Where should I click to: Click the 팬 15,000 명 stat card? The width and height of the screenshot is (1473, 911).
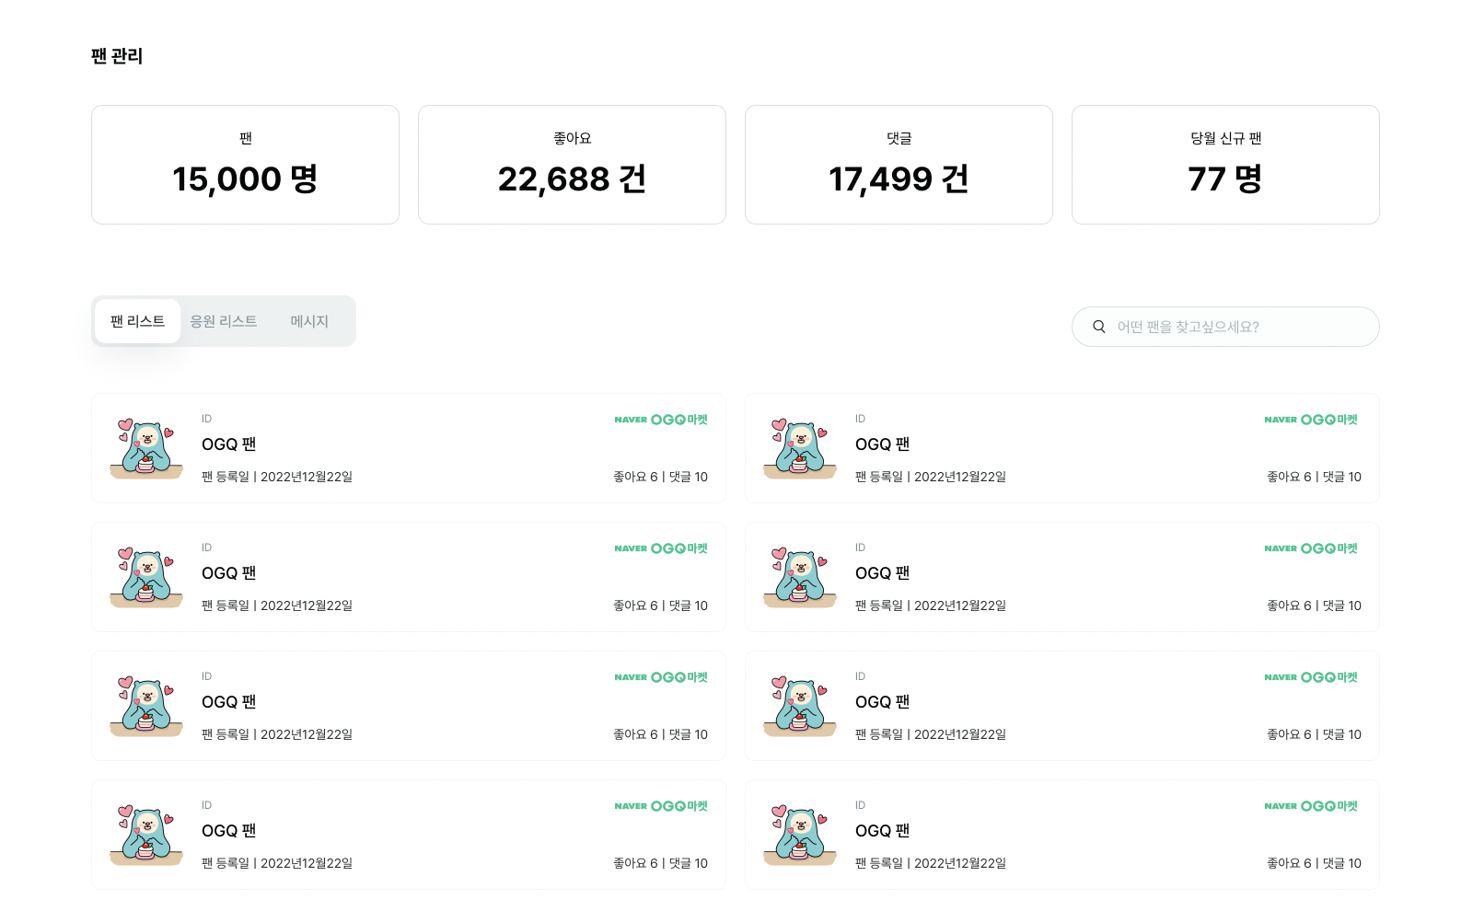point(245,165)
